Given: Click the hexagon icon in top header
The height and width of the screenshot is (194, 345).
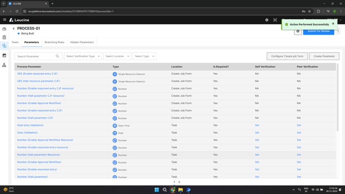Looking at the screenshot, I should tap(267, 20).
